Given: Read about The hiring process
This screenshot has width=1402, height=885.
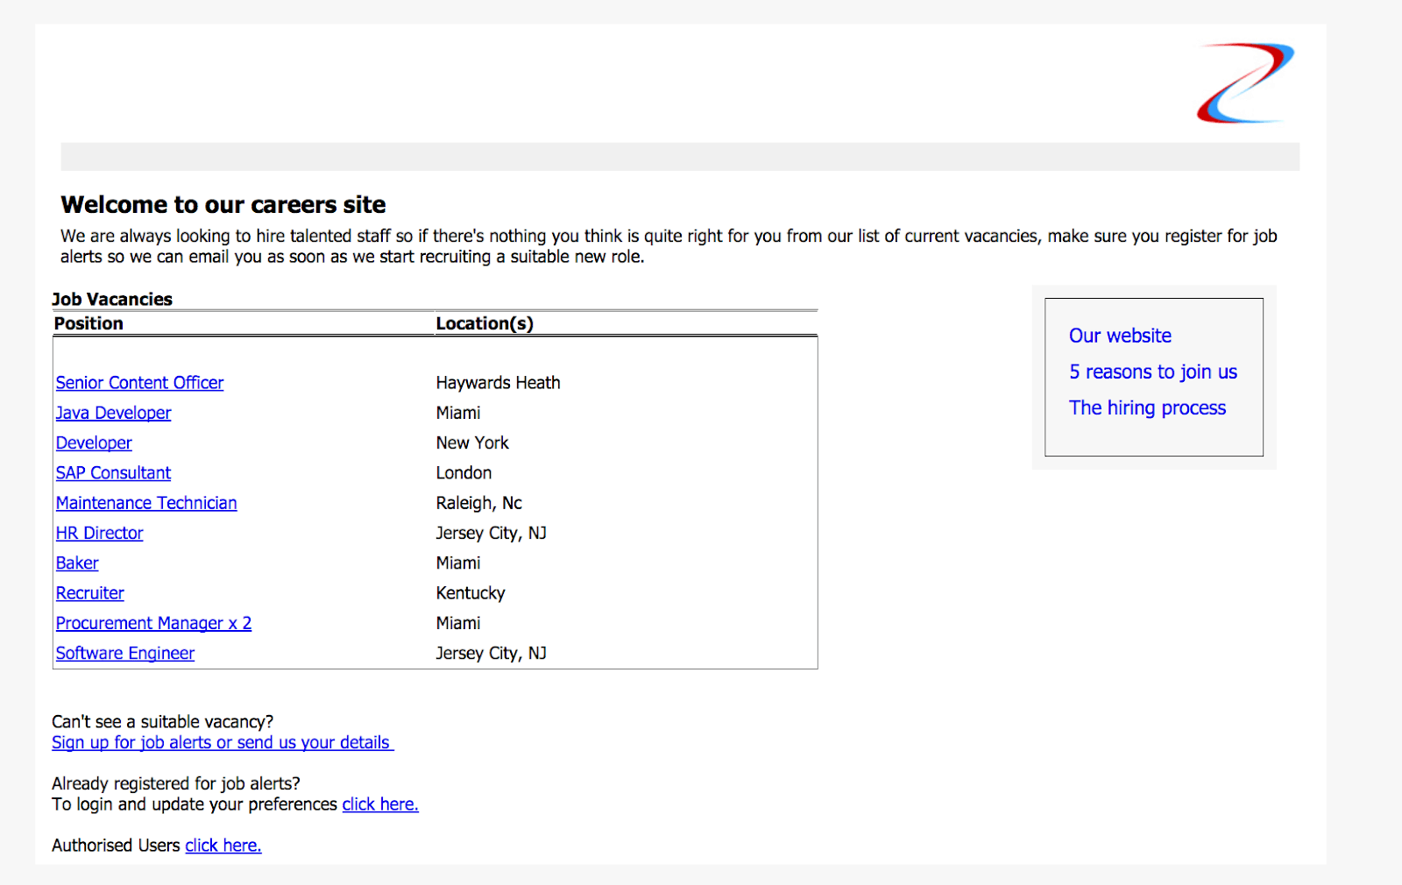Looking at the screenshot, I should click(1147, 407).
